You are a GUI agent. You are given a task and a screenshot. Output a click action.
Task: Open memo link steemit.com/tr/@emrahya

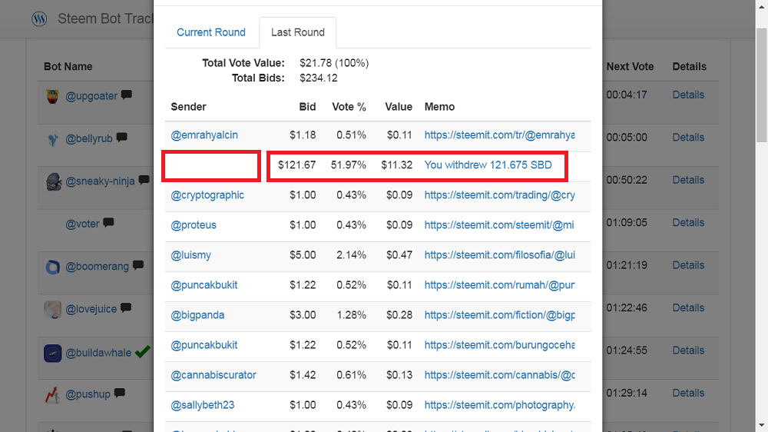tap(500, 135)
